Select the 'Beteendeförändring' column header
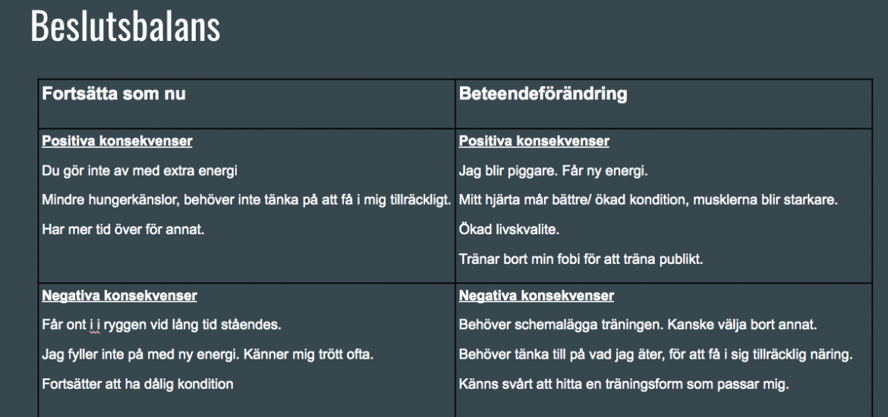 [x=543, y=94]
